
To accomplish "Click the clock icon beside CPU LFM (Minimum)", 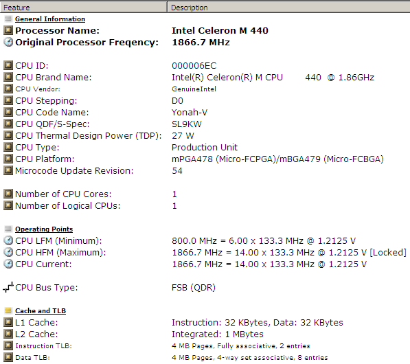I will (x=8, y=240).
